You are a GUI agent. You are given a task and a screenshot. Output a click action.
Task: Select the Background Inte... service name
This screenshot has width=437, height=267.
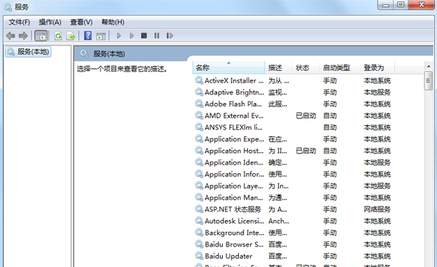click(x=235, y=233)
